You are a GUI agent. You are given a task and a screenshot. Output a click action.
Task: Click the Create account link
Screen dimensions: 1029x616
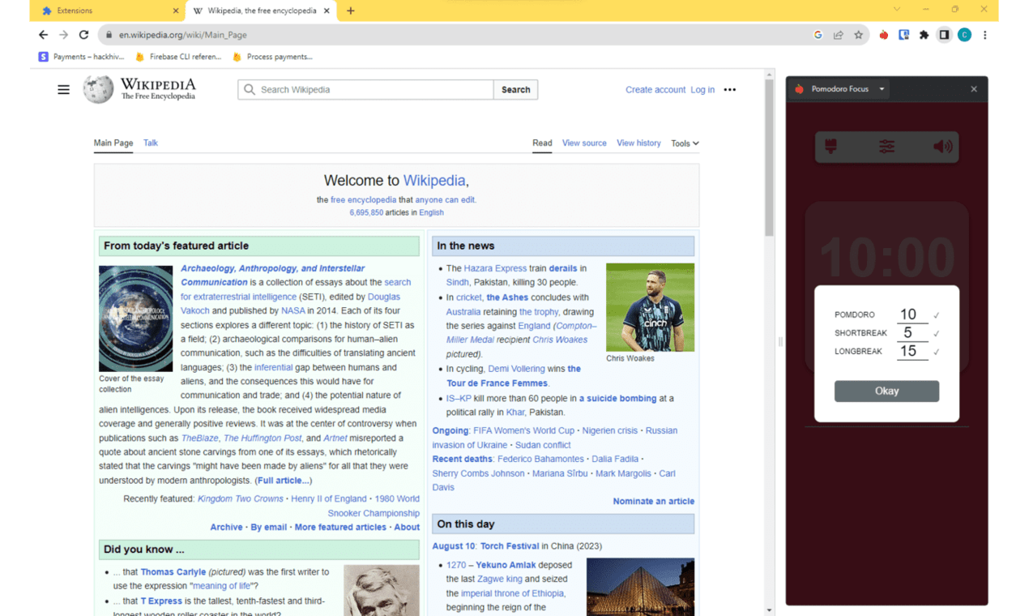pyautogui.click(x=655, y=90)
